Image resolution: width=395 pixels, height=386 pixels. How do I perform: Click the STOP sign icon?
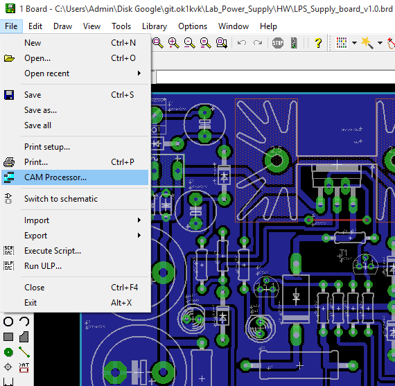pyautogui.click(x=278, y=43)
